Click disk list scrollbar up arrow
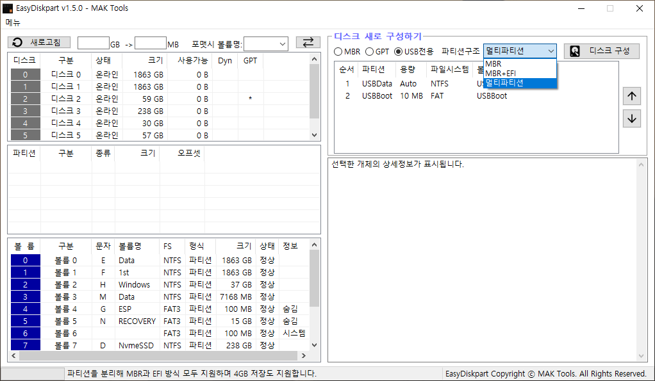655x381 pixels. click(x=315, y=60)
